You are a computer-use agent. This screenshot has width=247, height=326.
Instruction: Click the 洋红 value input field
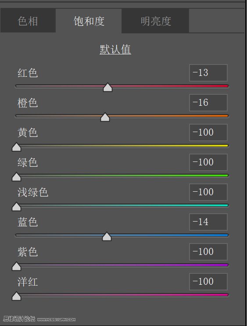coord(208,282)
